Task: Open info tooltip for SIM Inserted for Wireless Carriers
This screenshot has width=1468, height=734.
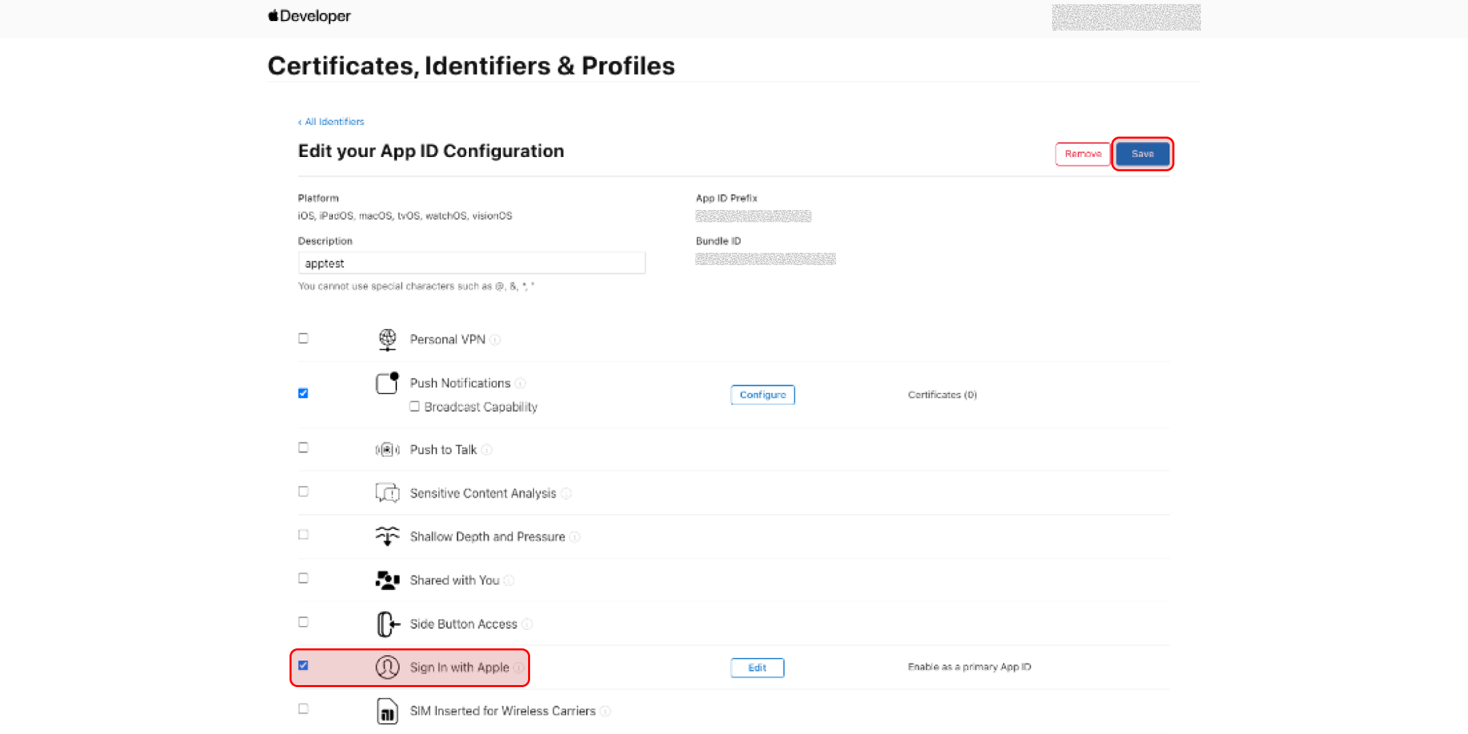Action: point(606,711)
